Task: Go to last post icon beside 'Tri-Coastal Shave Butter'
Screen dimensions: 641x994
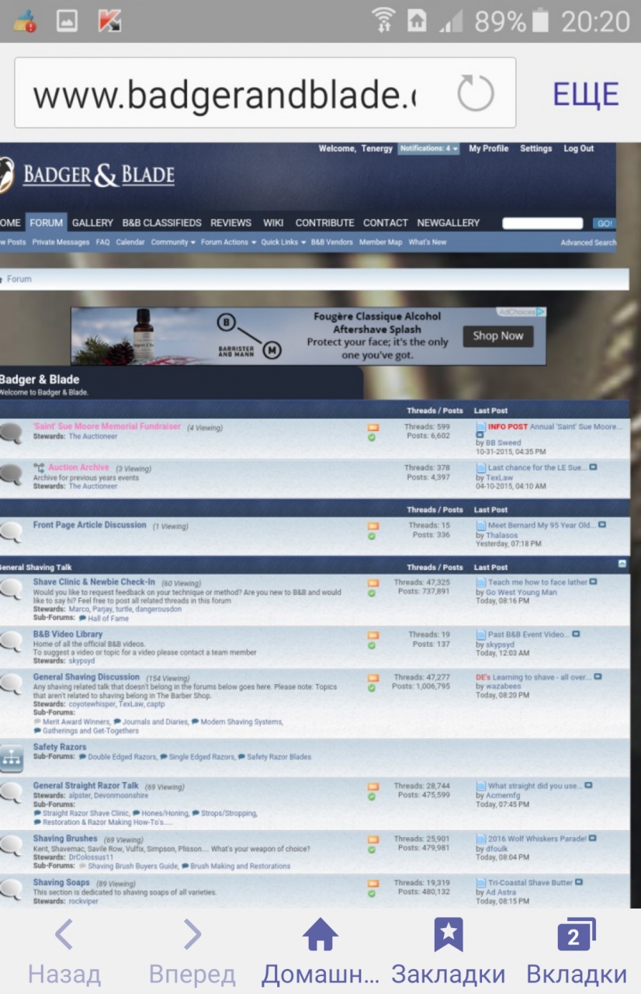Action: point(579,882)
